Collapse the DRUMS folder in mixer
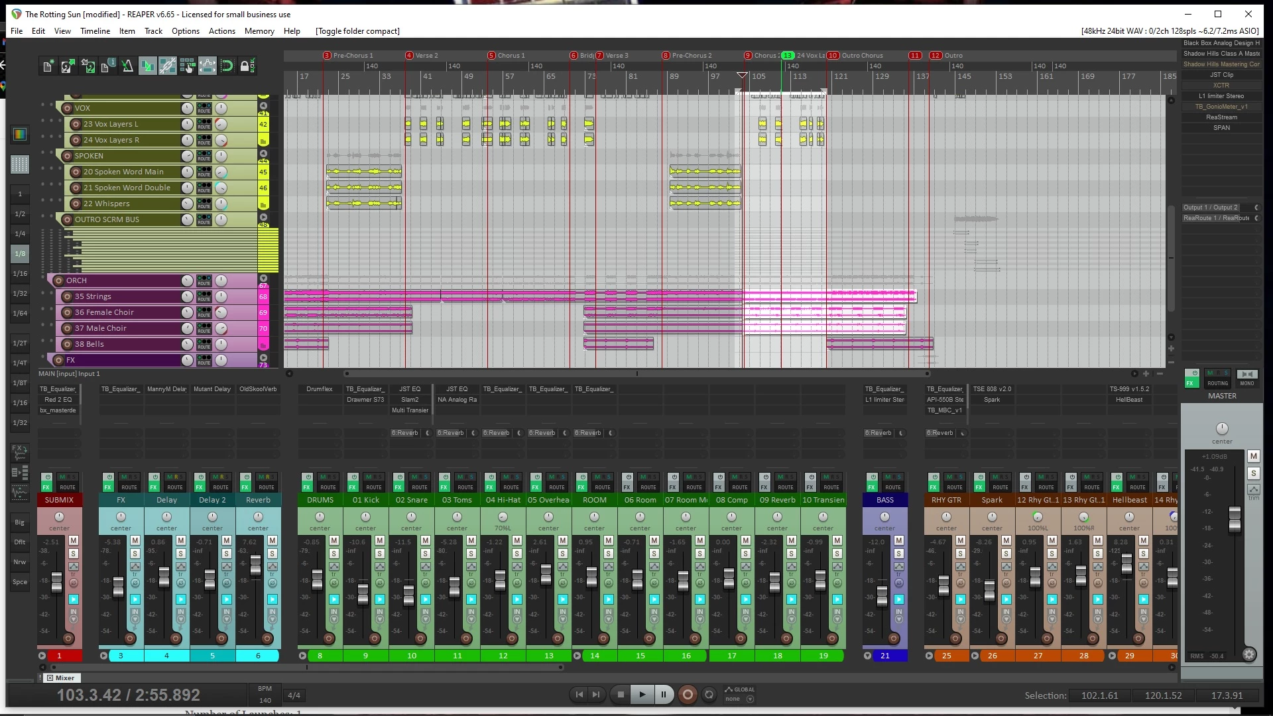The image size is (1273, 716). [x=303, y=656]
